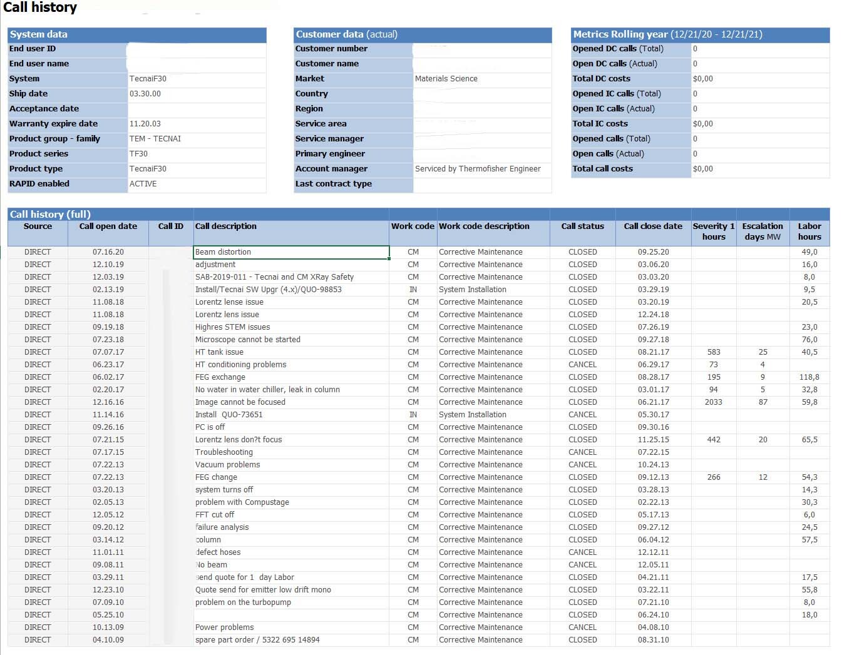Select the RAPID enabled 'ACTIVE' cell

[197, 184]
